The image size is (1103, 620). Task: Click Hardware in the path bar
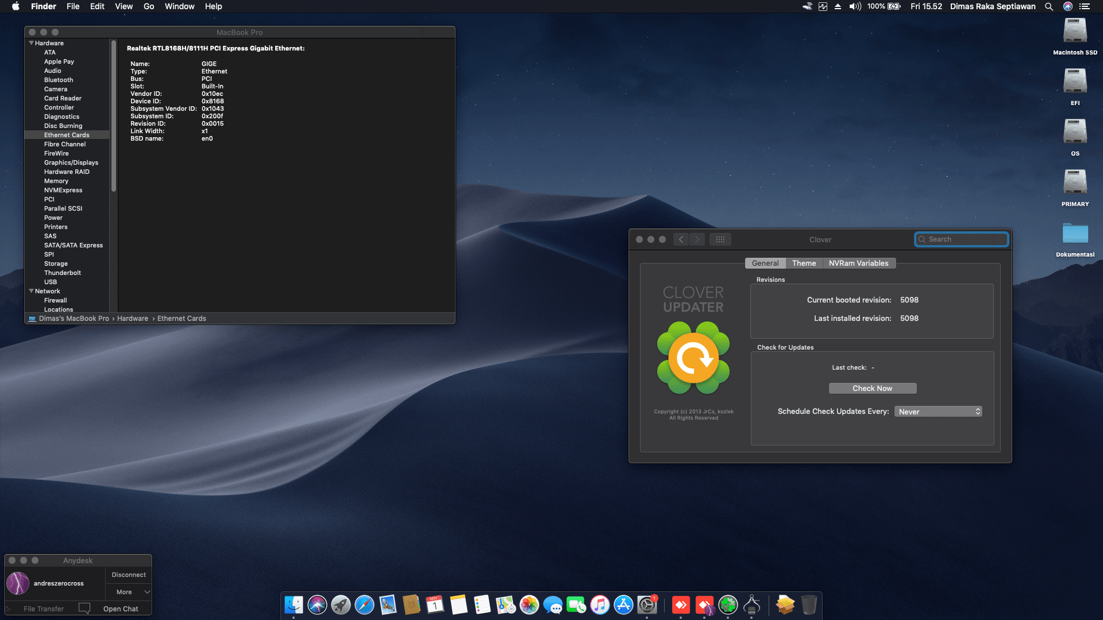tap(133, 319)
